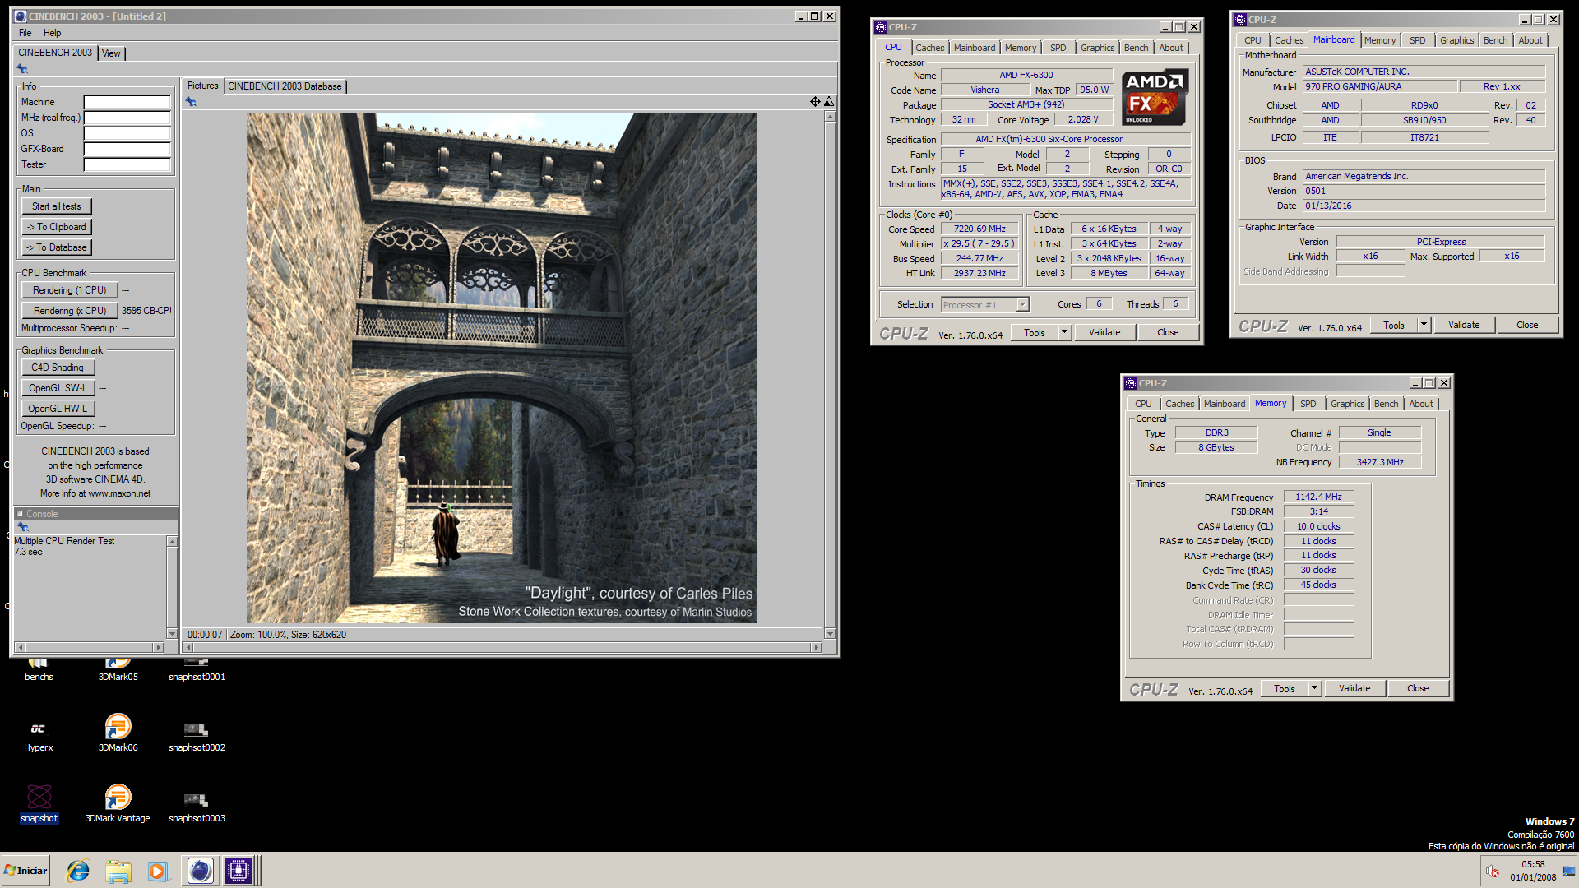
Task: Open Graphics tab in CPU-Z Mainboard window
Action: (1456, 40)
